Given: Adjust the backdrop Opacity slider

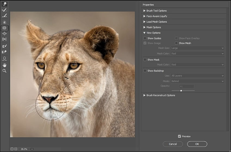Looking at the screenshot, I should 181,90.
